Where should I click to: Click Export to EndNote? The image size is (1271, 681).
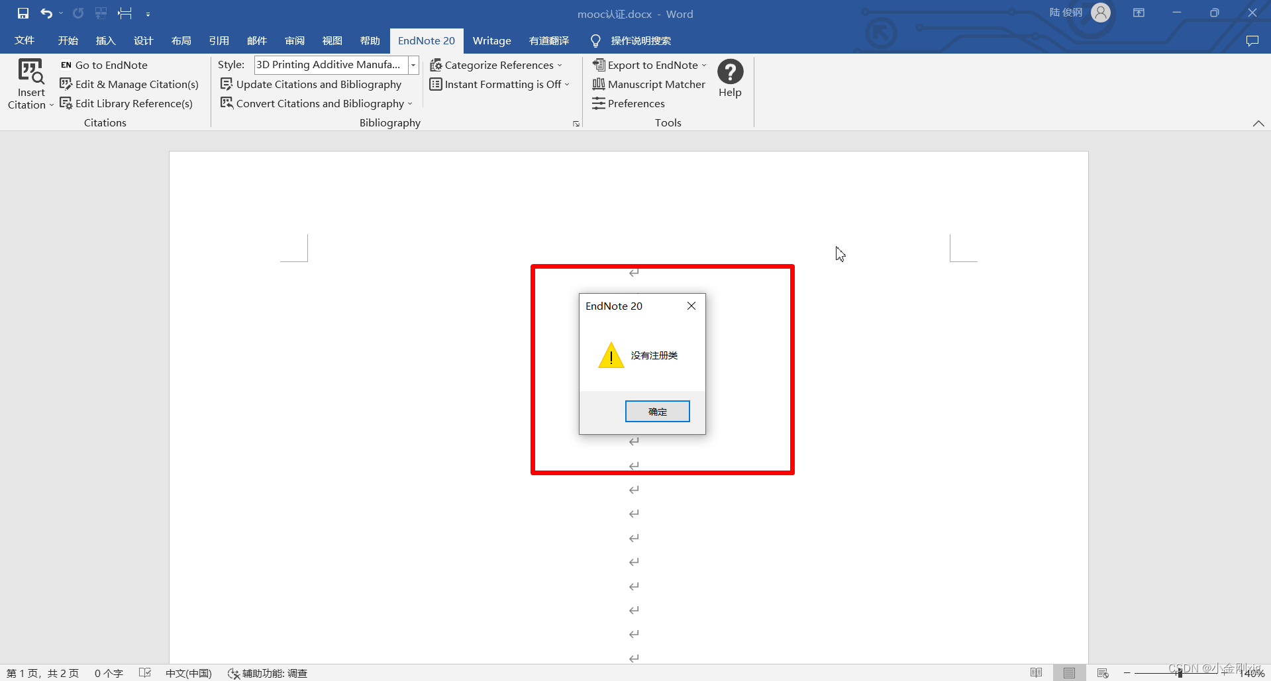[649, 64]
